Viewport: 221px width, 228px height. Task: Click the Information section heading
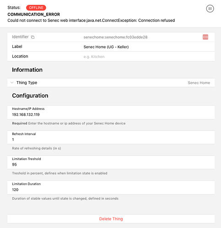(x=27, y=70)
